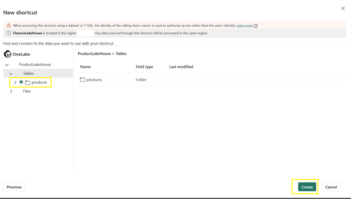Click the Folder cell in products row
The width and height of the screenshot is (351, 199).
(141, 80)
